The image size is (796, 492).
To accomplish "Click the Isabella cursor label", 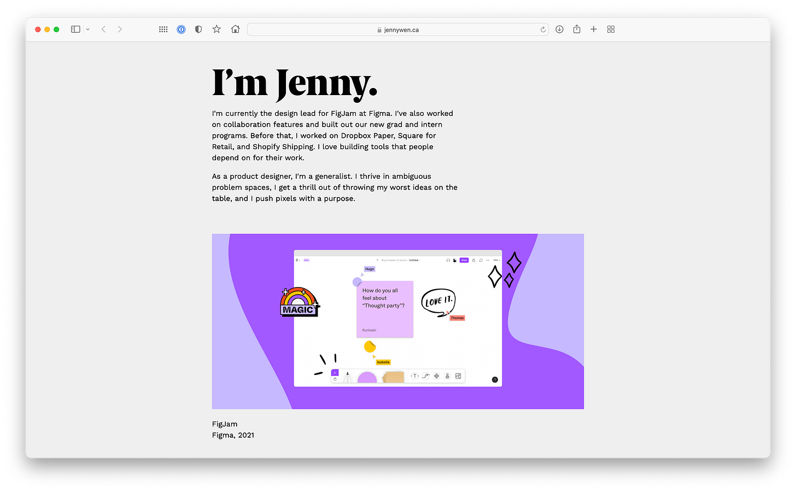I will [383, 362].
